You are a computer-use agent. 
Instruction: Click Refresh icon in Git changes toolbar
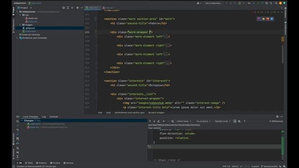(x=18, y=121)
